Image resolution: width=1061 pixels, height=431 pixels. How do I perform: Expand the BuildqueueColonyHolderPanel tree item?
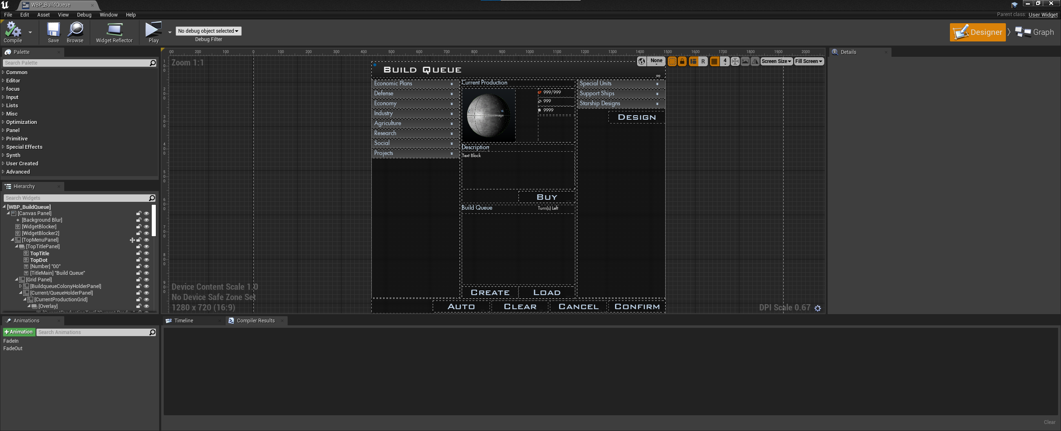tap(20, 286)
